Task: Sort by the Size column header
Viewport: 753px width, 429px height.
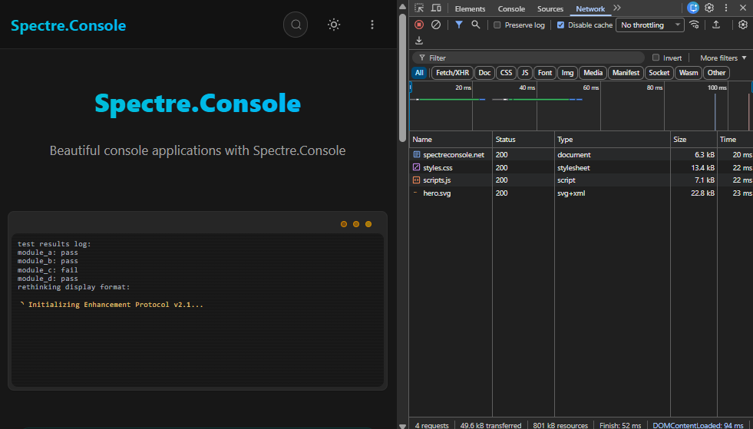Action: [x=694, y=140]
